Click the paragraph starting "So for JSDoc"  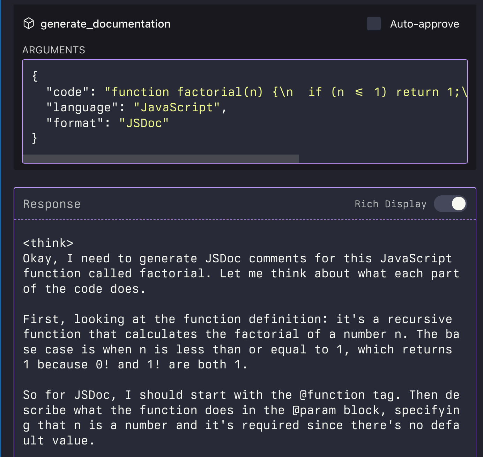[x=241, y=418]
